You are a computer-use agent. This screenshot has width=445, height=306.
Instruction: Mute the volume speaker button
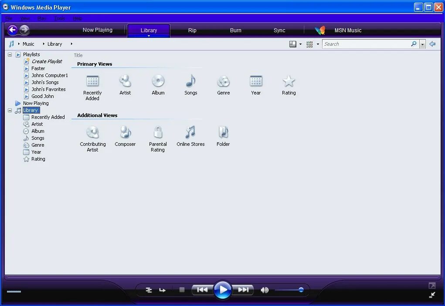click(x=265, y=290)
